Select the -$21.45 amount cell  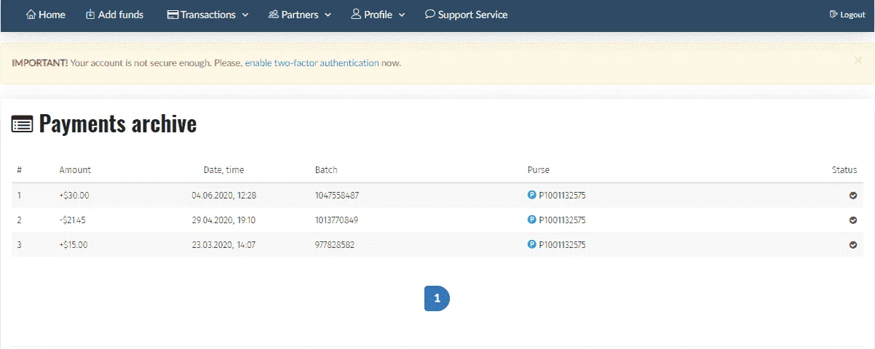pos(73,220)
